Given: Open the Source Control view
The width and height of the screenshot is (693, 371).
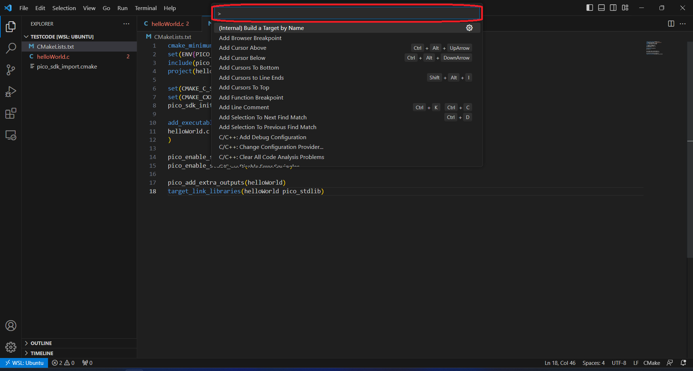Looking at the screenshot, I should [11, 70].
